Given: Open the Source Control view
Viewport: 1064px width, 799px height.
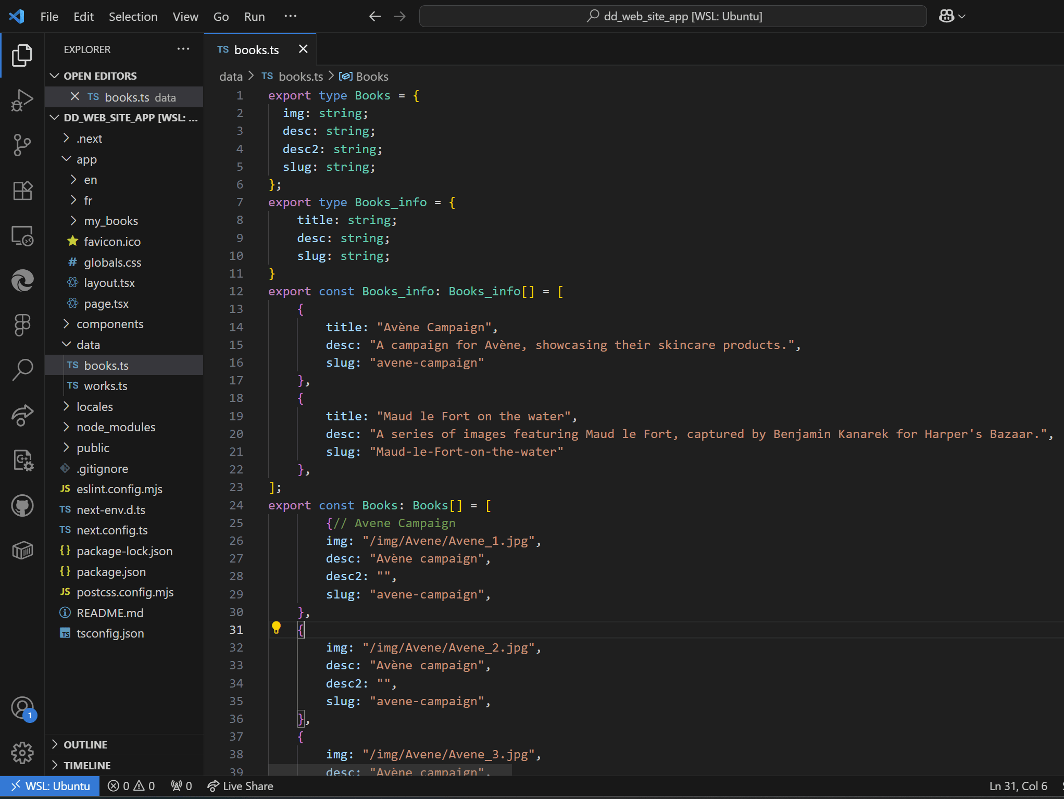Looking at the screenshot, I should (22, 145).
